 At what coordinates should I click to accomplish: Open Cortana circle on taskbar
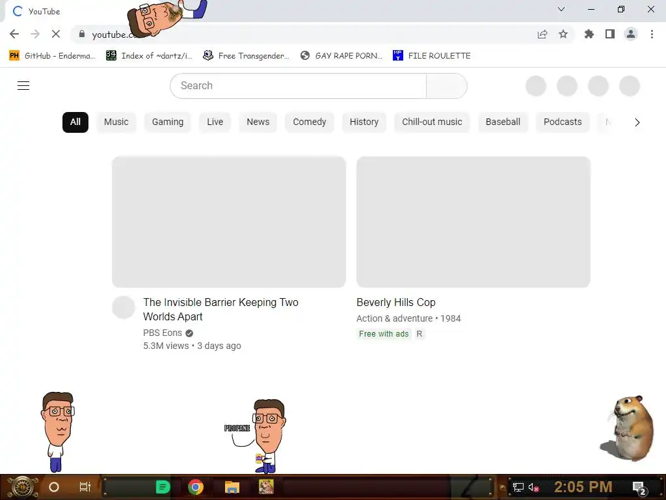pyautogui.click(x=54, y=487)
